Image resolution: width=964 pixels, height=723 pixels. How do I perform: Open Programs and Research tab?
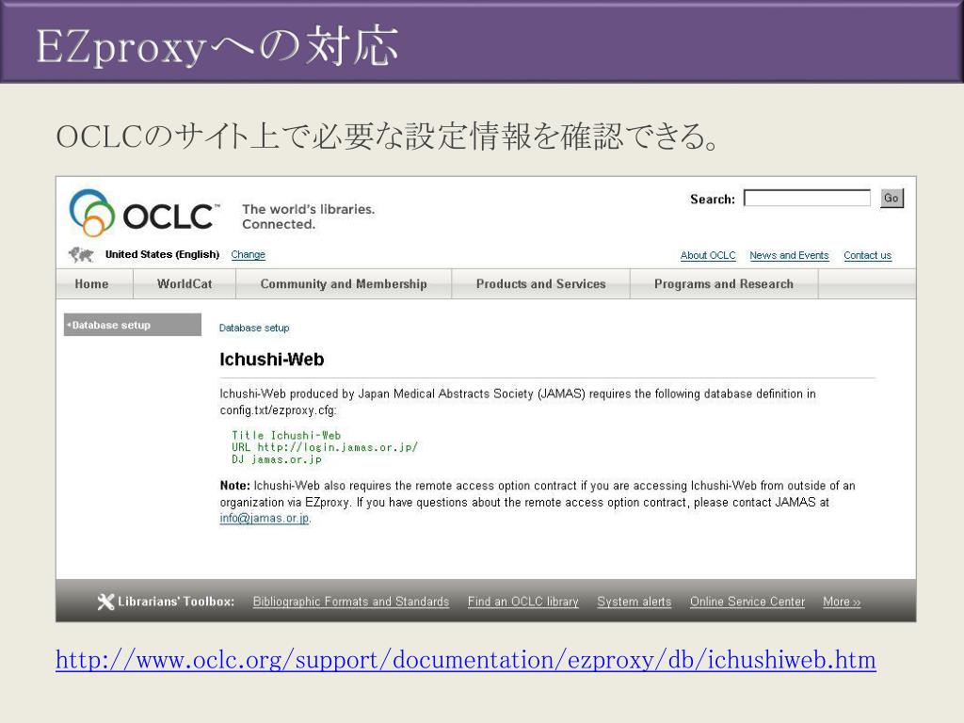[724, 284]
